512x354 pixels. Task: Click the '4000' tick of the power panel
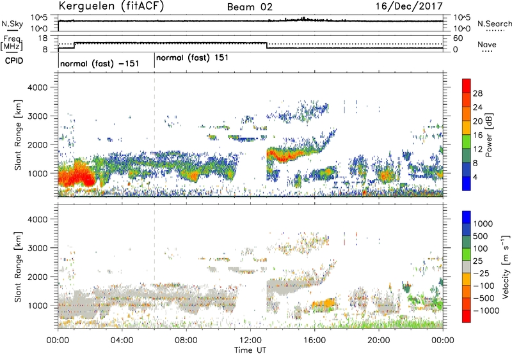click(37, 88)
